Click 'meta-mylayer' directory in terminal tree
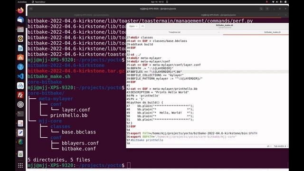 tap(56, 99)
